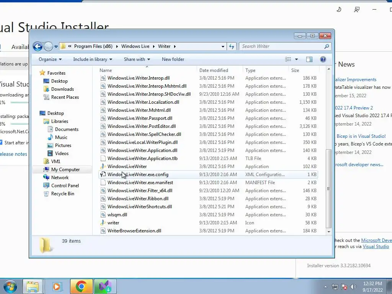Toggle the preview pane icon
This screenshot has width=392, height=294.
pyautogui.click(x=309, y=59)
